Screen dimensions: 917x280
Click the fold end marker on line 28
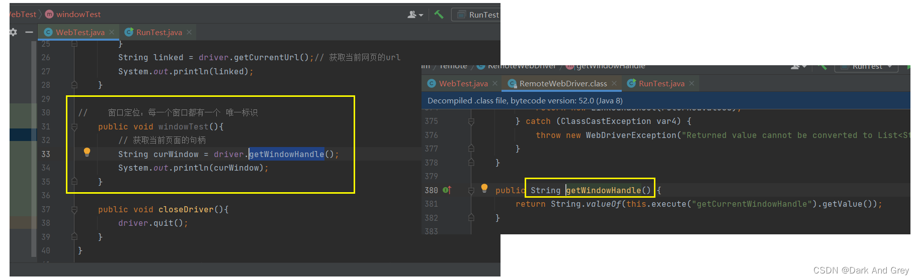(x=74, y=85)
